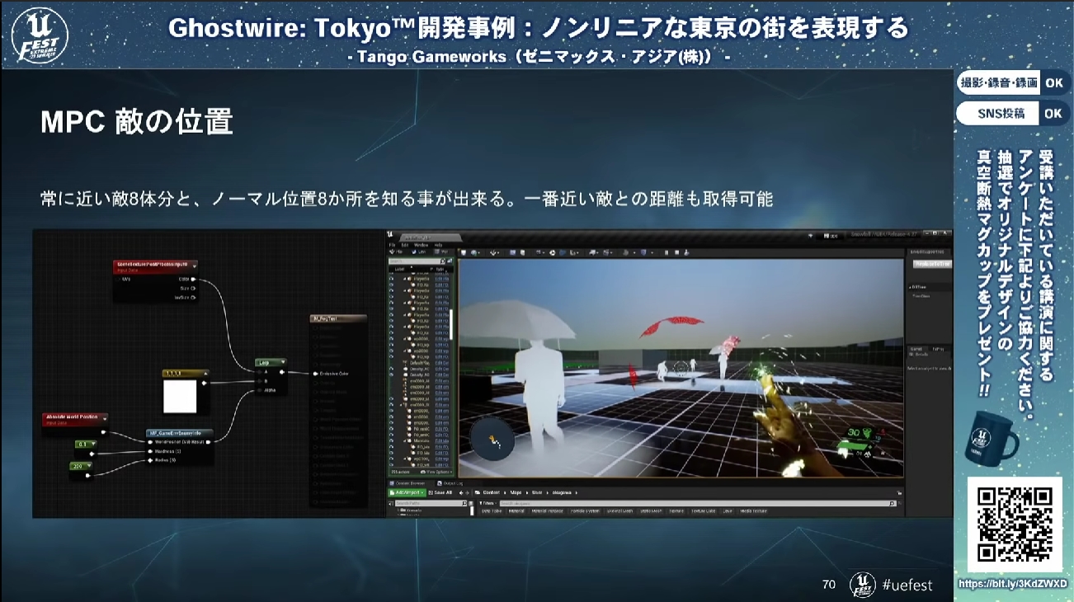The image size is (1074, 602).
Task: Select the okugawa breadcrumb folder
Action: [x=562, y=492]
